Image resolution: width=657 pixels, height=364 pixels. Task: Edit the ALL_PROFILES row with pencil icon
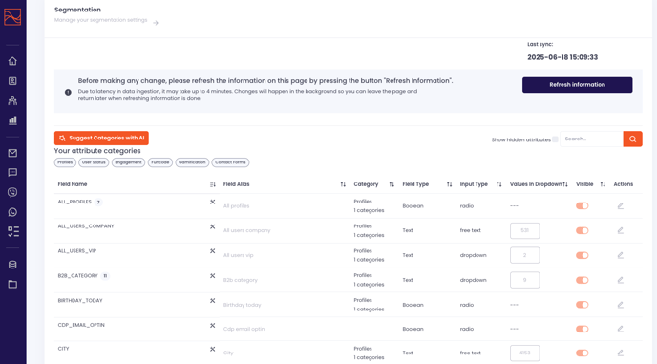[620, 206]
